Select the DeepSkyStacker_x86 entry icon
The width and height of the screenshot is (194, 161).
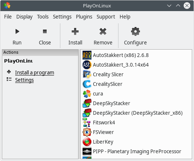click(x=87, y=113)
